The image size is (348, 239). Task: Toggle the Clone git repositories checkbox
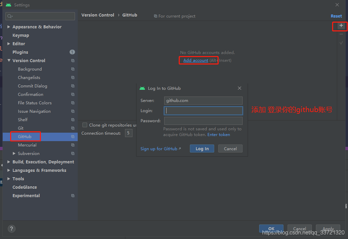pos(85,125)
